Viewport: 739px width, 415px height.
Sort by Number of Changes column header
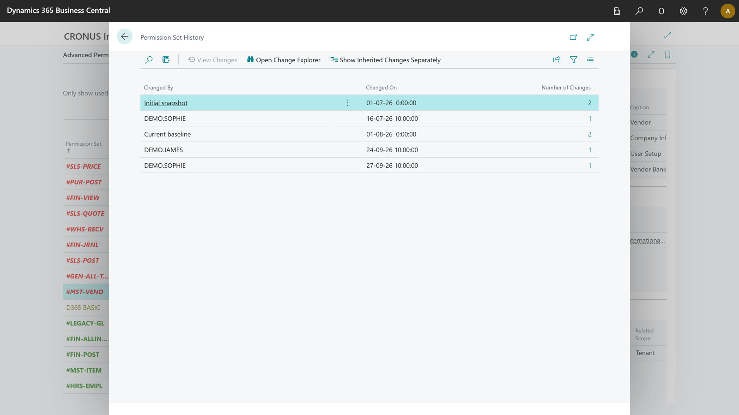pos(566,88)
